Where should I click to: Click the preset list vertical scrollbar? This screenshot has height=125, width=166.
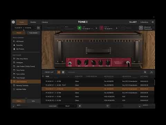pyautogui.click(x=155, y=82)
